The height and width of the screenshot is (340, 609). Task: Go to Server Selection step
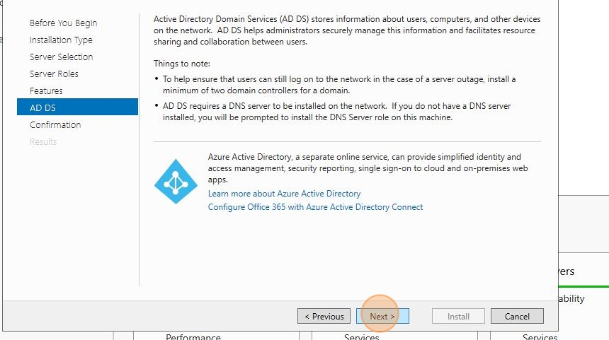62,57
